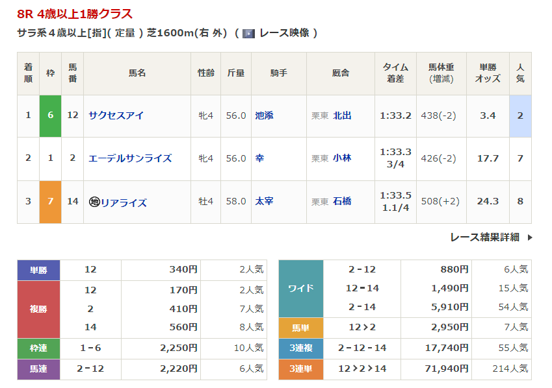Click the arrow next to レース結果詳細
This screenshot has height=388, width=552.
tap(530, 237)
